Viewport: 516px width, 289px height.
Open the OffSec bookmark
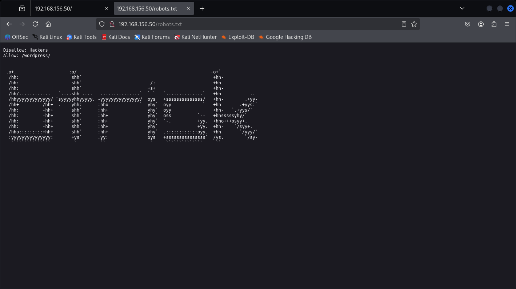(16, 37)
